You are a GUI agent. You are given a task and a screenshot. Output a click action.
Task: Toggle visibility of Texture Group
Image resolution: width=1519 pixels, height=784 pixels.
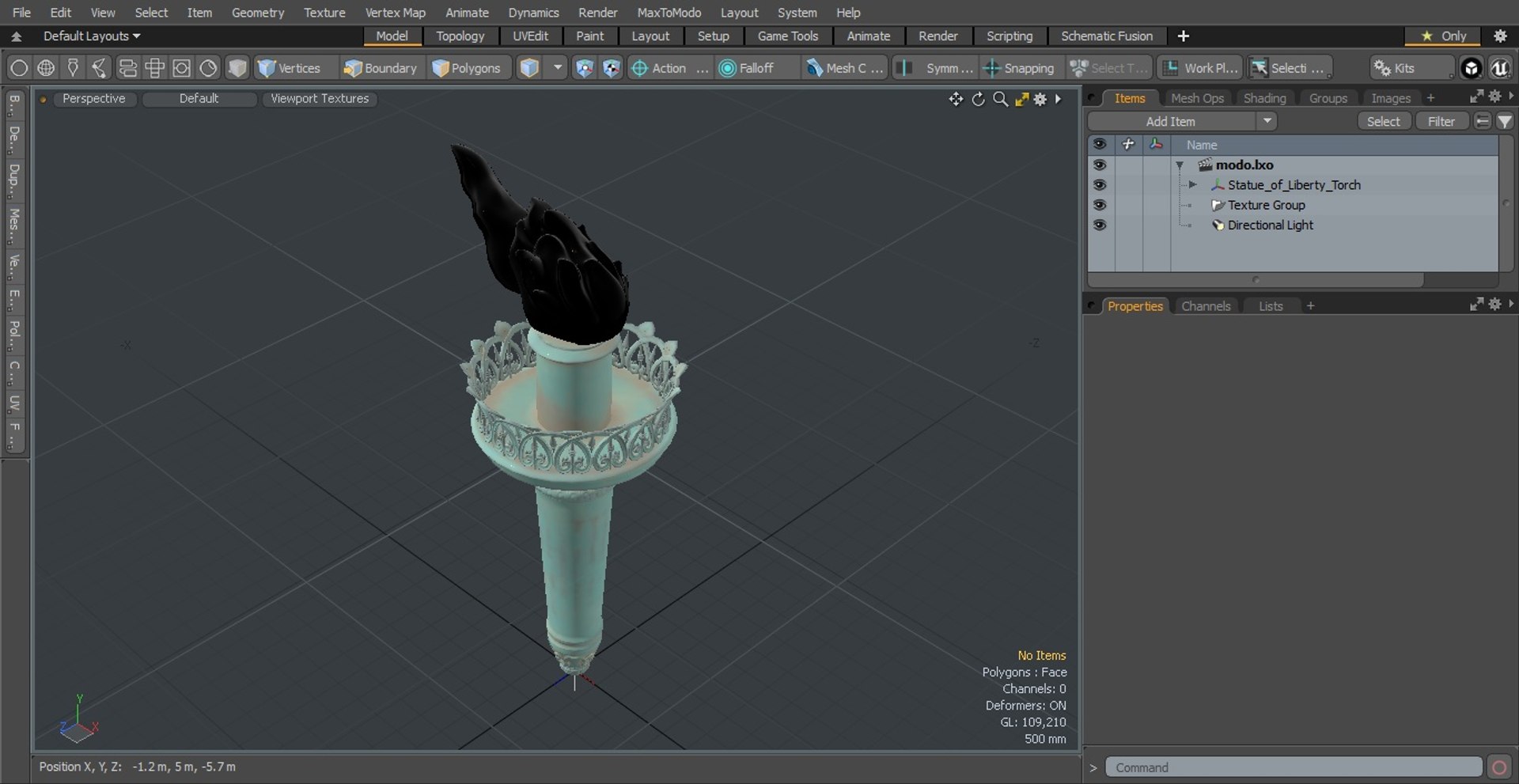(x=1100, y=204)
